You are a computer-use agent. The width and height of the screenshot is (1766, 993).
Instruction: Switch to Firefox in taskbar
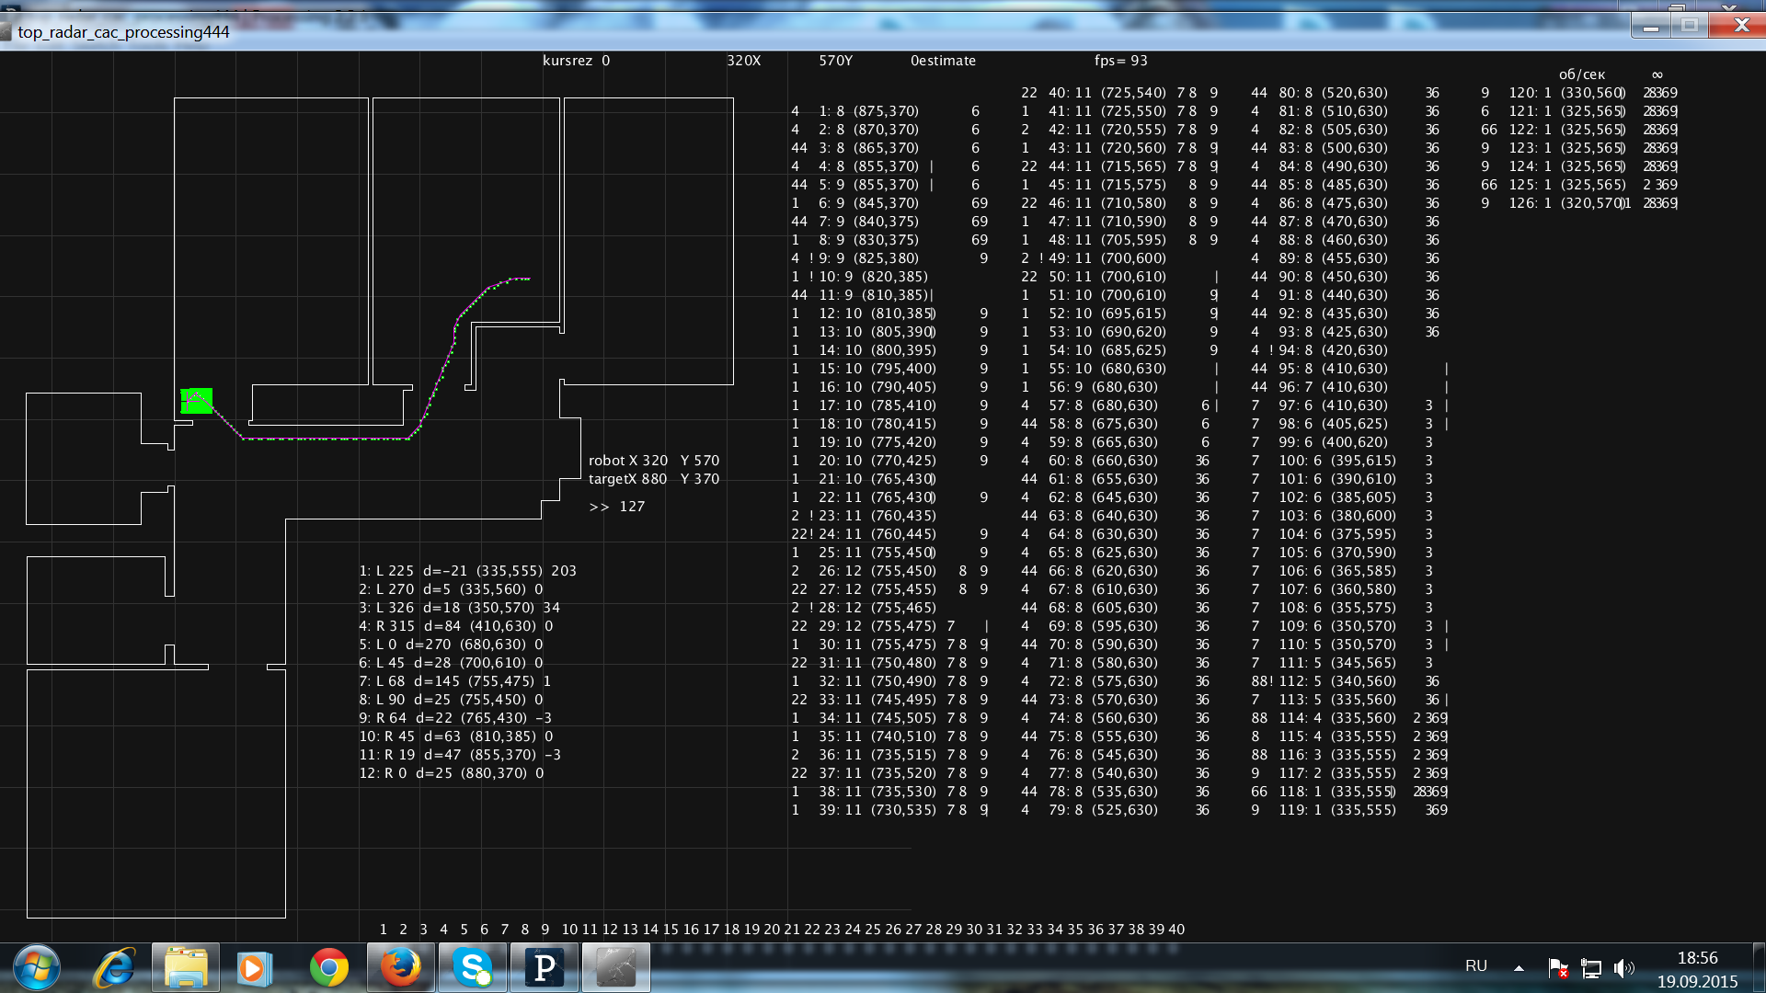click(400, 968)
